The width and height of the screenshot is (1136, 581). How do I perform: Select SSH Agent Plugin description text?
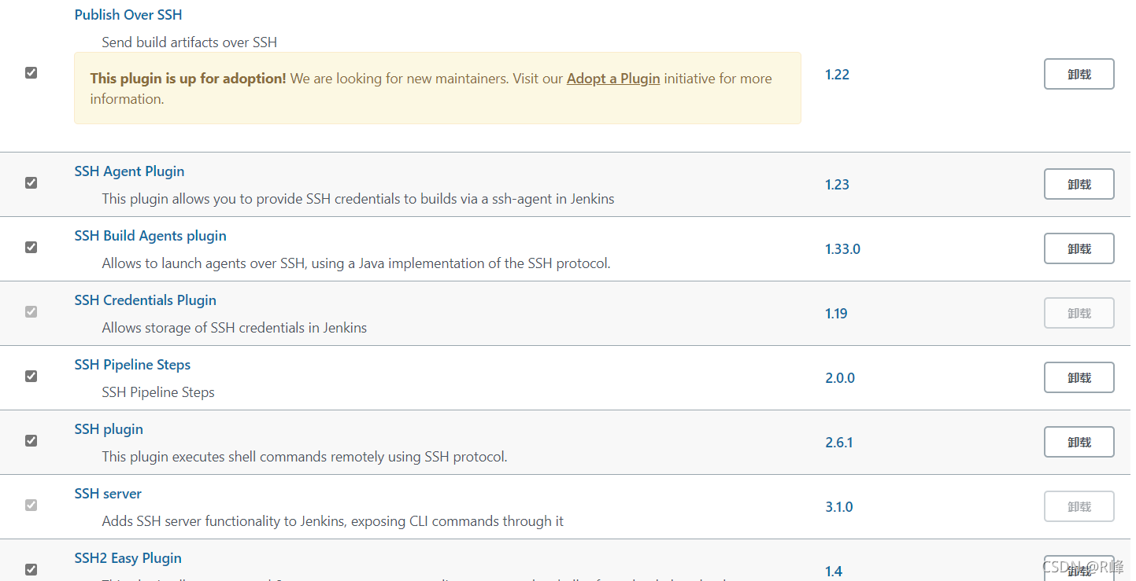tap(358, 199)
